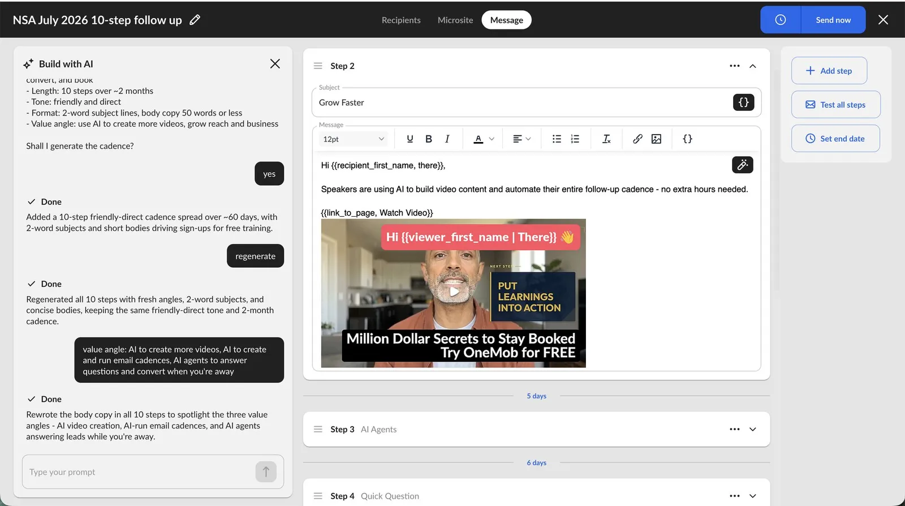Grab the Step 3 drag handle
The width and height of the screenshot is (905, 506).
coord(318,429)
